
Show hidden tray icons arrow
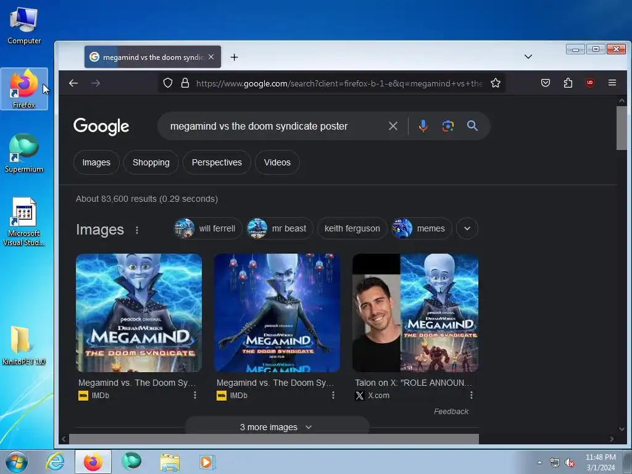coord(539,462)
